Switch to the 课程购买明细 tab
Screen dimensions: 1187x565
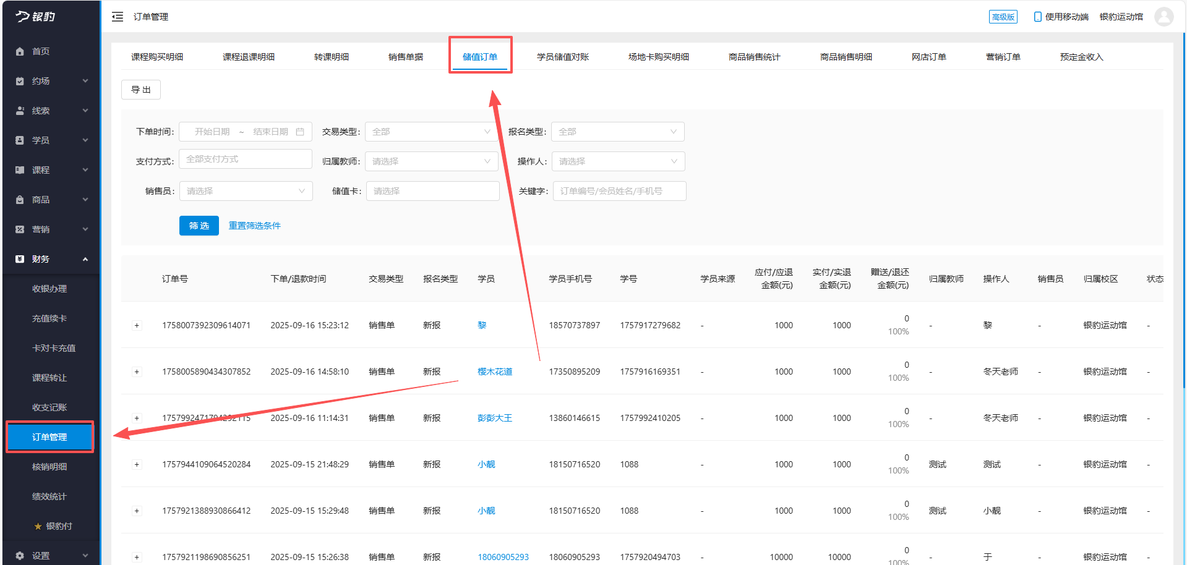pos(158,56)
